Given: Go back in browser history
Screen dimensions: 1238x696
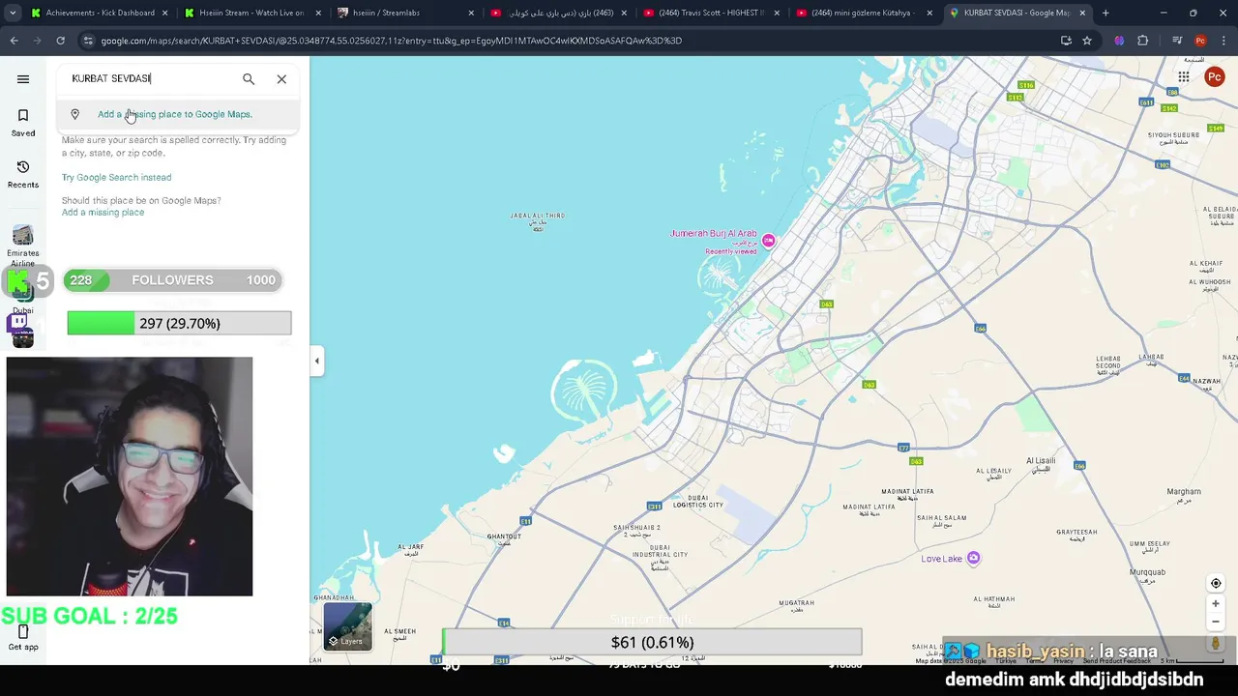Looking at the screenshot, I should [14, 41].
